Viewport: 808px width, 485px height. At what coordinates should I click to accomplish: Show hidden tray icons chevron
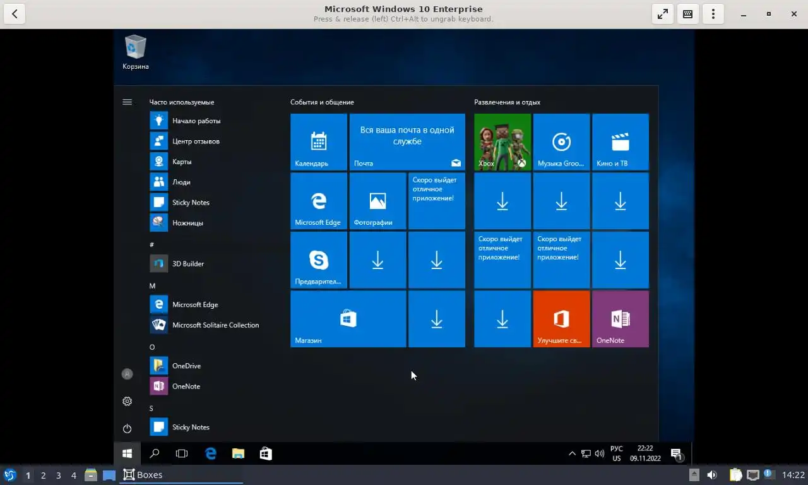[x=572, y=453]
